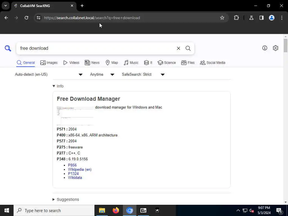Viewport: 288px width, 216px height.
Task: Open the About info icon
Action: pos(265,48)
